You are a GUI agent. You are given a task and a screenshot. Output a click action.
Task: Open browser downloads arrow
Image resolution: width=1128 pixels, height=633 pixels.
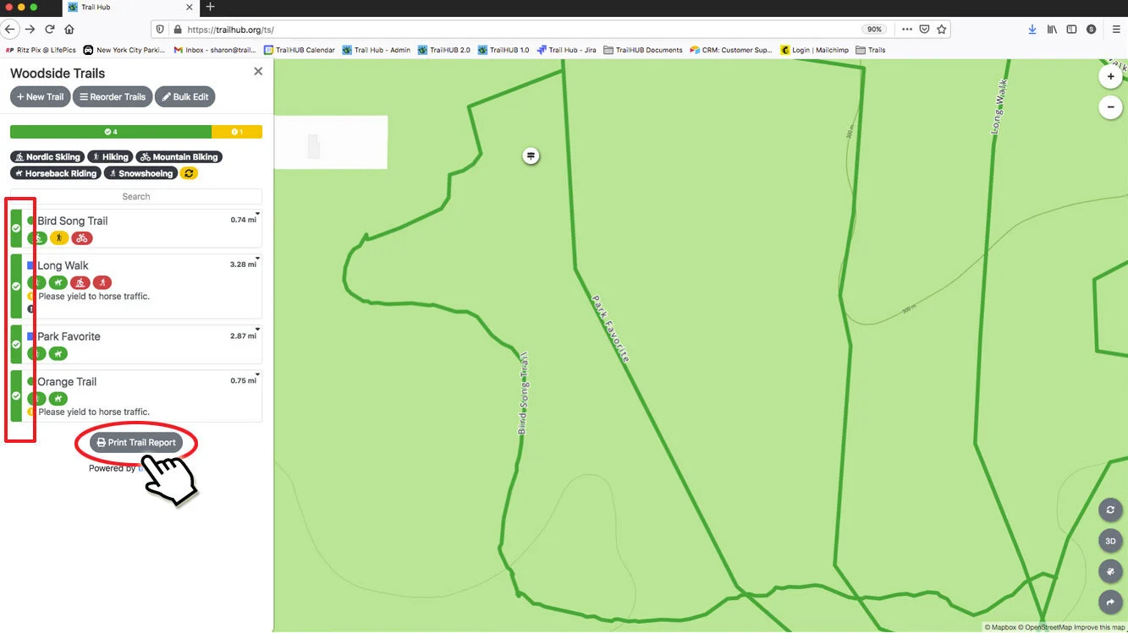click(1032, 29)
